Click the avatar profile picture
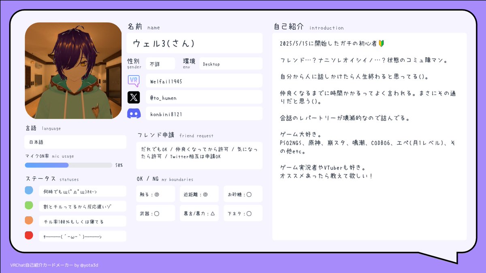This screenshot has height=273, width=486. 73,71
